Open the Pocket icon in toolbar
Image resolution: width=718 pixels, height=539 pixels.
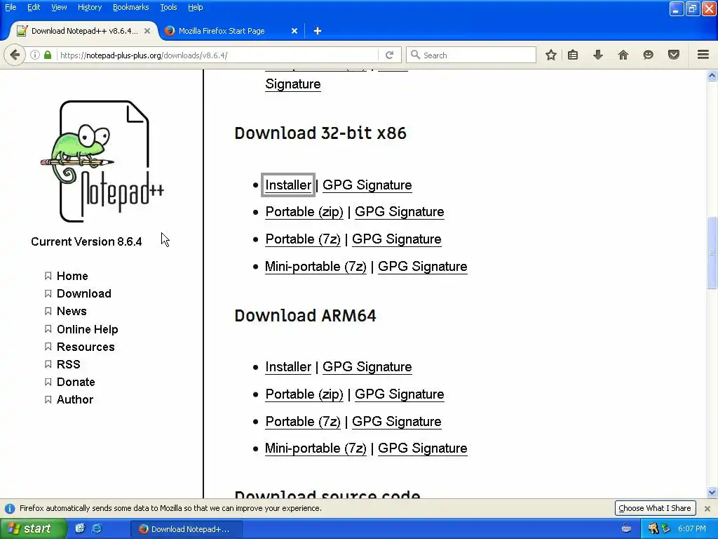tap(674, 55)
